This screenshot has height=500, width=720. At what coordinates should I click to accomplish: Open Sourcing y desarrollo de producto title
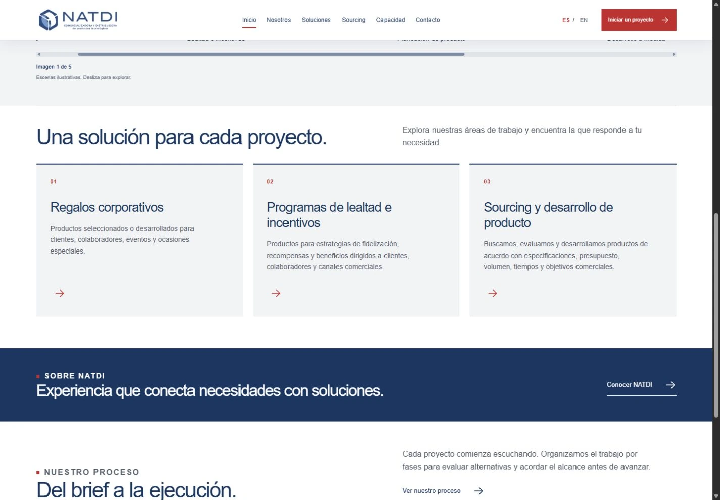(x=548, y=215)
